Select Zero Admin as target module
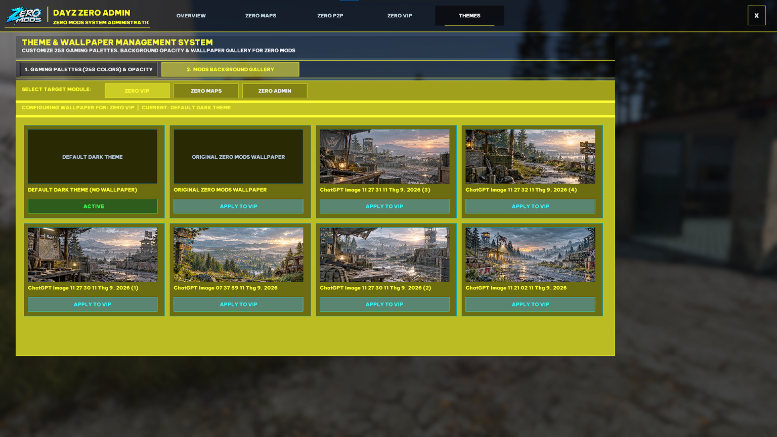Screen dimensions: 777x437 pyautogui.click(x=275, y=91)
